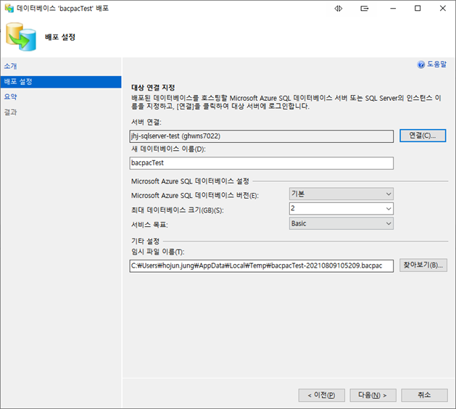The height and width of the screenshot is (409, 456).
Task: Click the 대상 연결 지정 heading
Action: pos(153,88)
